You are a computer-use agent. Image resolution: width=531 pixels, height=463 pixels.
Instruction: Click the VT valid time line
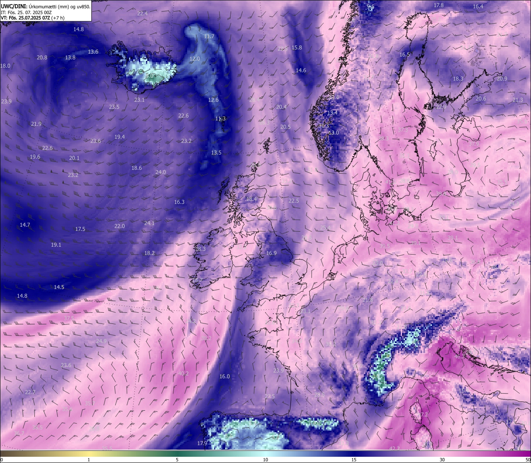coord(32,18)
